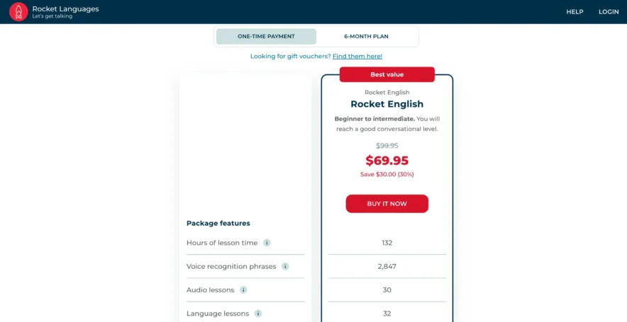The height and width of the screenshot is (322, 627).
Task: Show info for Audio lessons
Action: [243, 290]
